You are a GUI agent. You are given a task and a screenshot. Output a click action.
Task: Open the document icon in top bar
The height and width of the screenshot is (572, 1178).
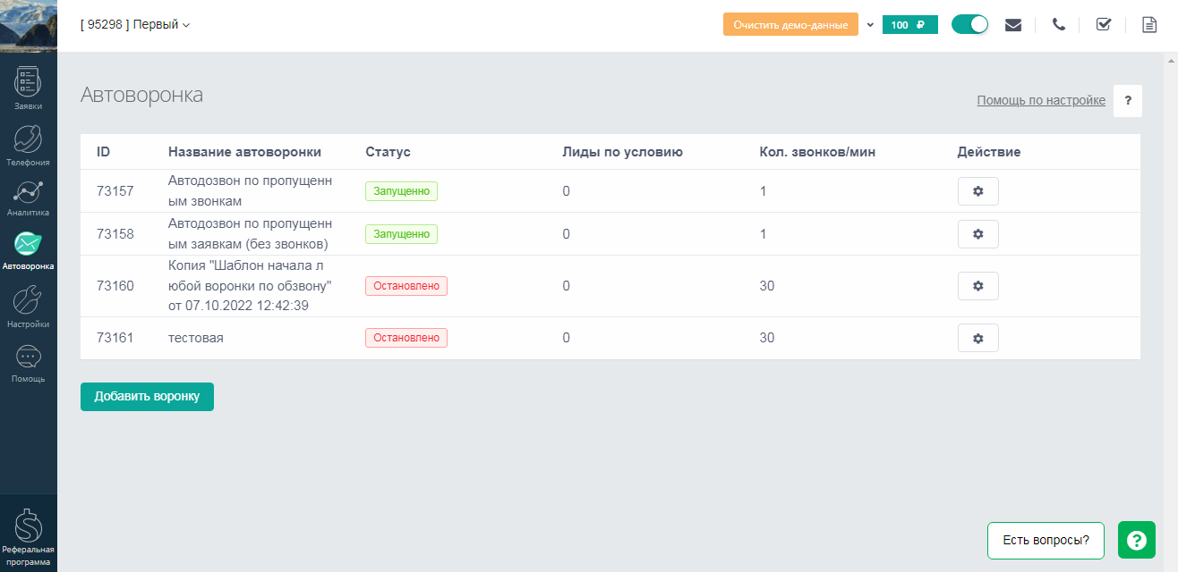point(1149,25)
